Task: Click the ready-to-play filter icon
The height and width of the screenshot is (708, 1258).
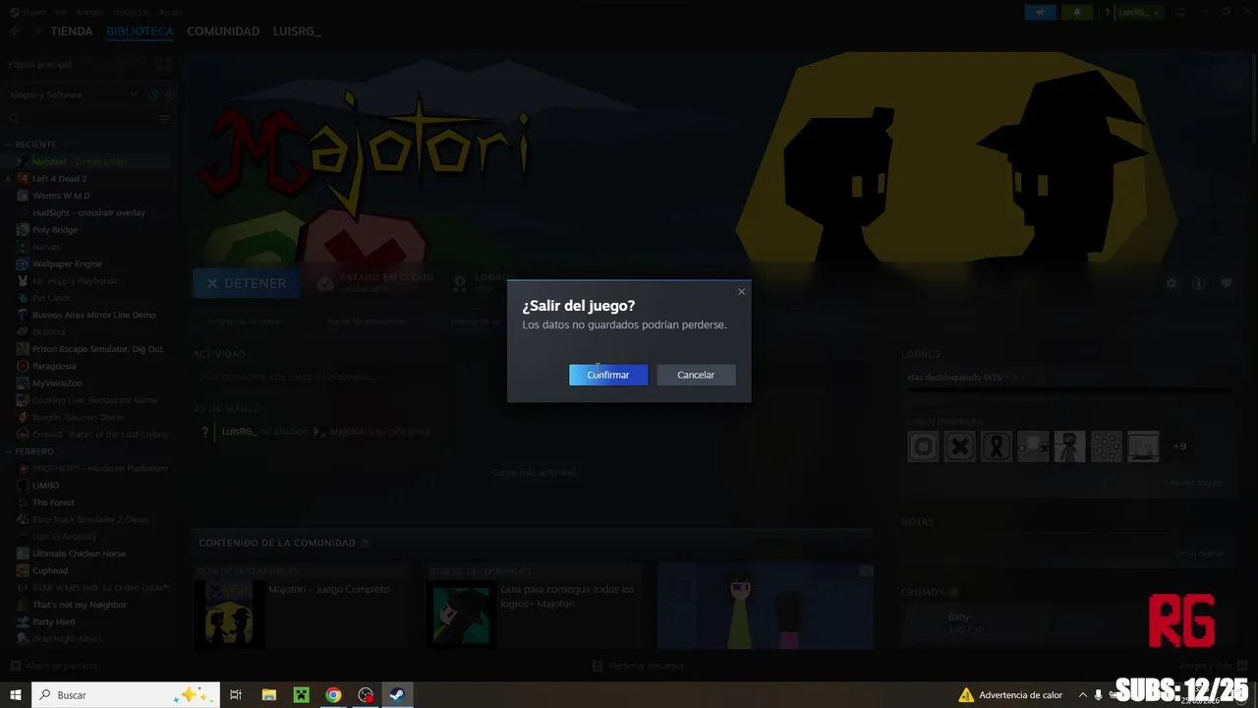Action: click(x=170, y=94)
